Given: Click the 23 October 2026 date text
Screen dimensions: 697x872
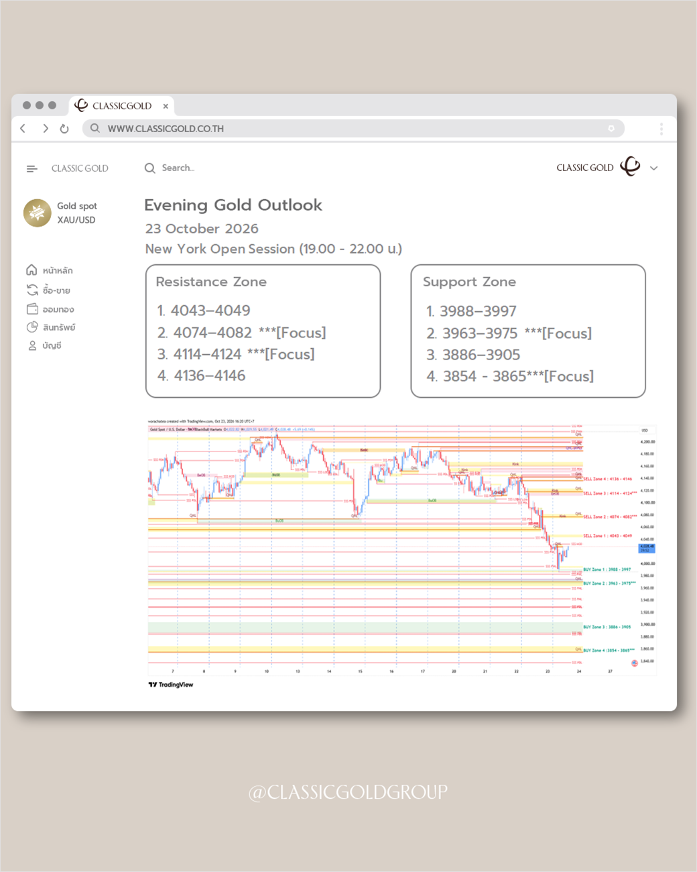Looking at the screenshot, I should click(x=202, y=229).
